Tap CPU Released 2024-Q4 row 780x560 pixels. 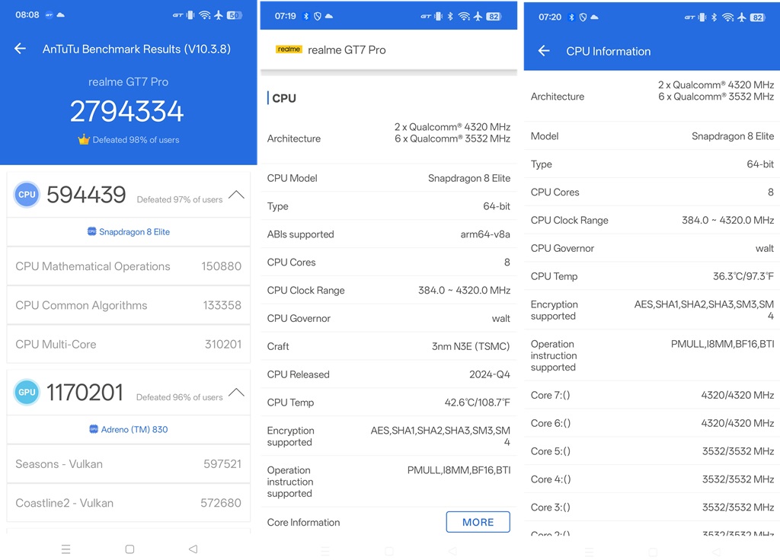coord(388,374)
